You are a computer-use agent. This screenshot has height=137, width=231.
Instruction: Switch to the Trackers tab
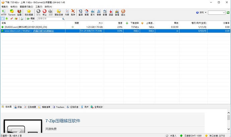pos(59,107)
